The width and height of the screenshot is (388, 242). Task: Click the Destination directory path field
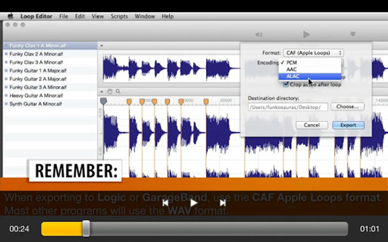[288, 107]
